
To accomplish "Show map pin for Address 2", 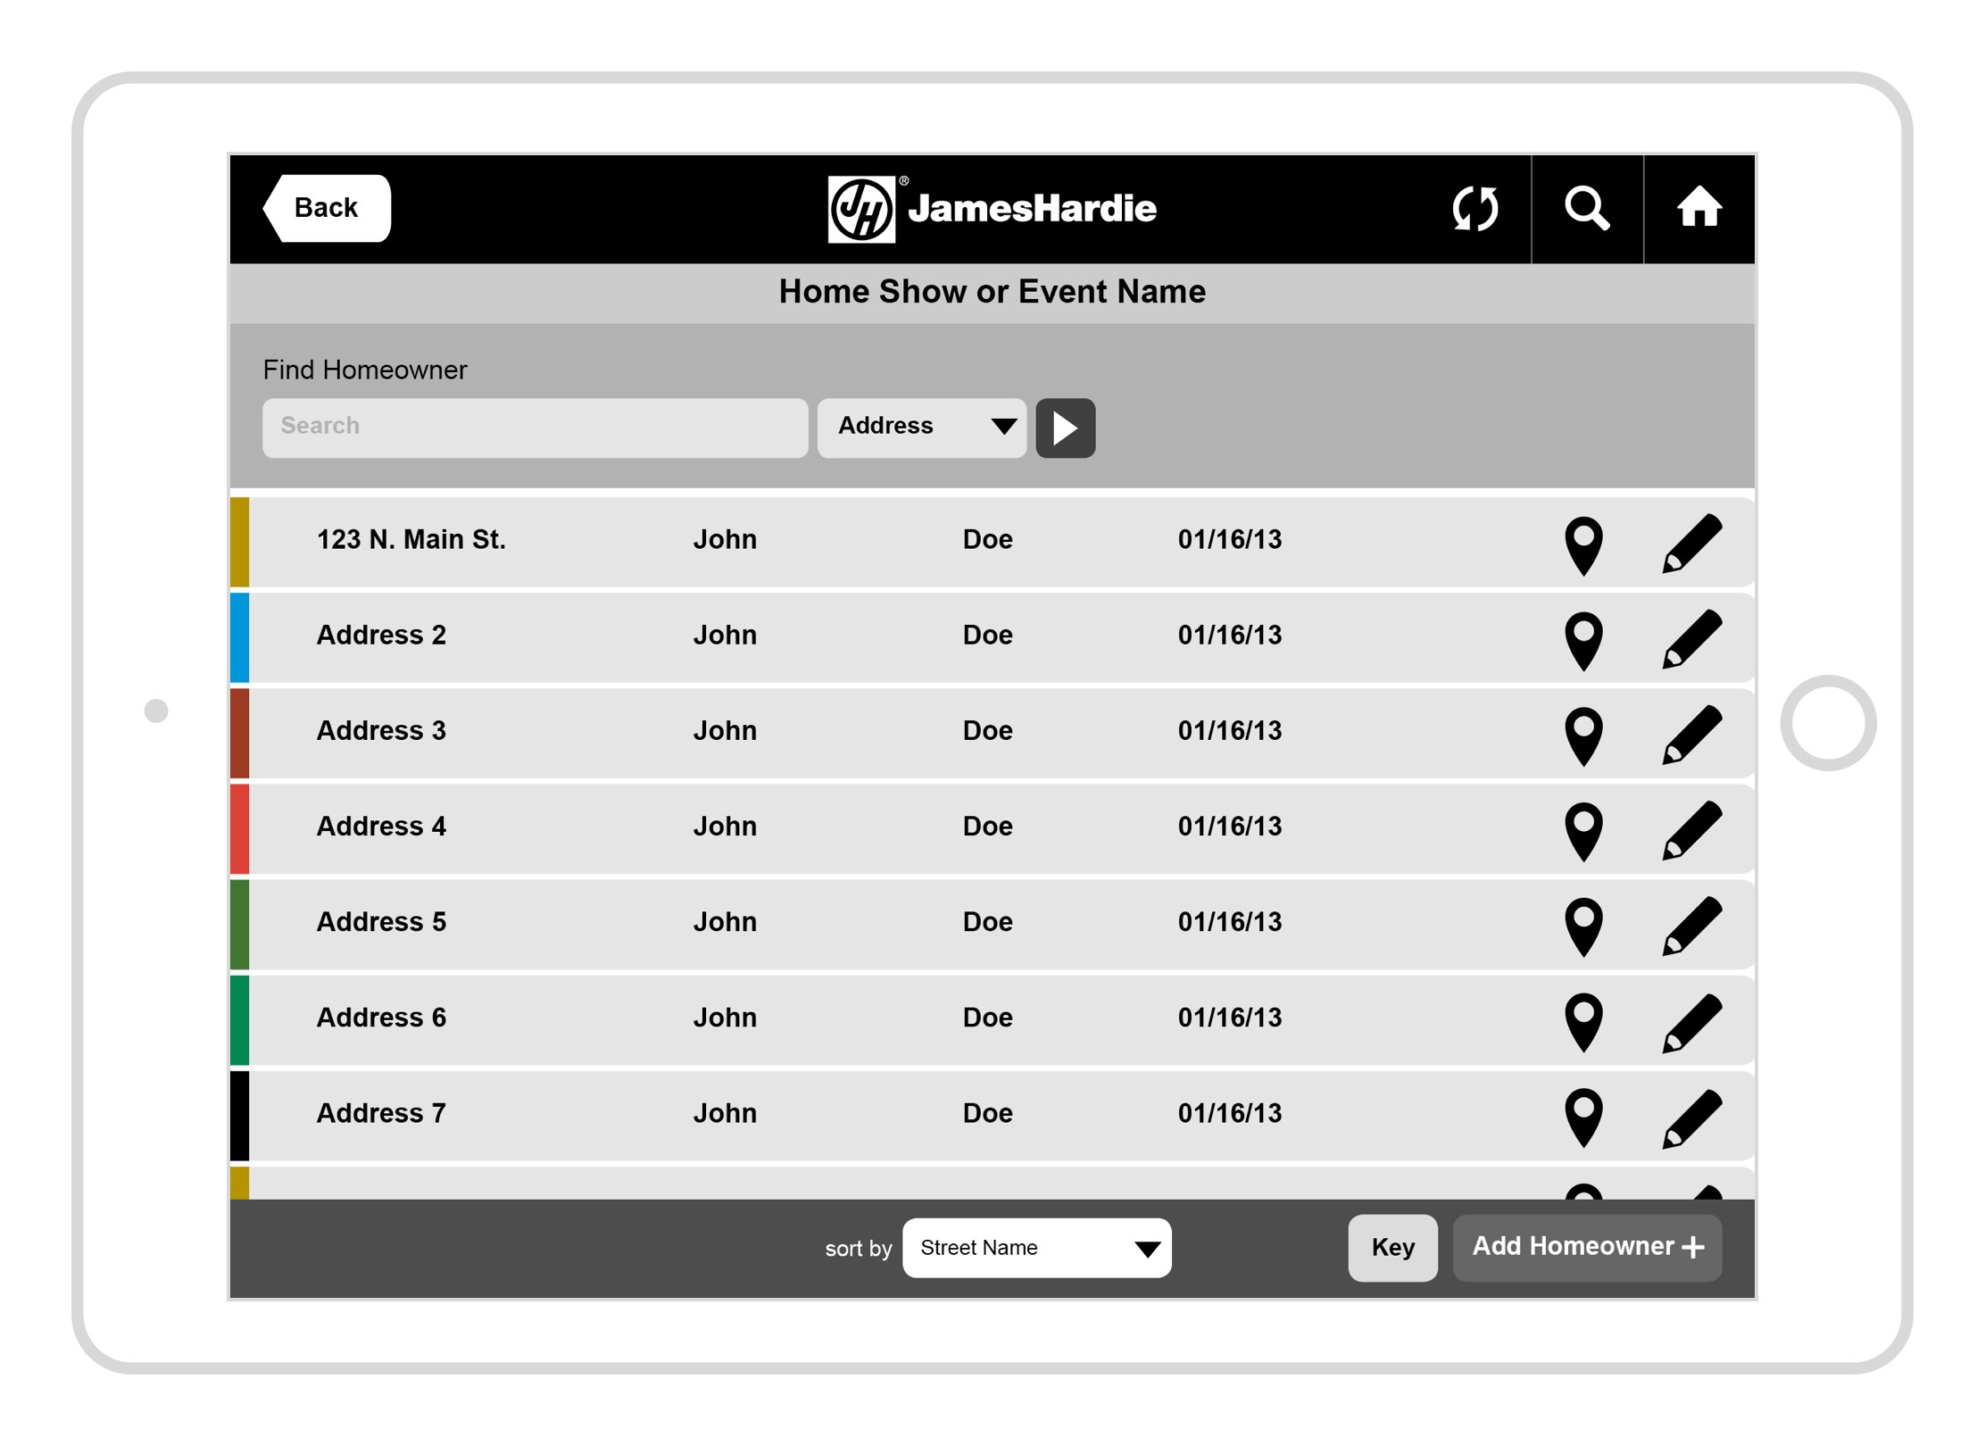I will (1583, 641).
